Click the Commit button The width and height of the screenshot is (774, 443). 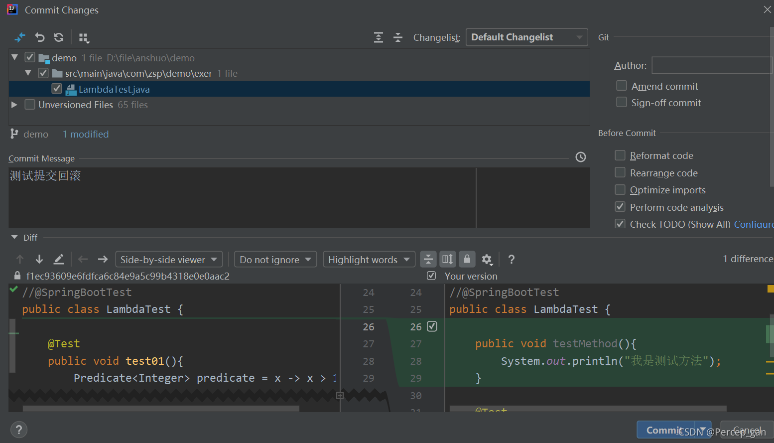[666, 430]
